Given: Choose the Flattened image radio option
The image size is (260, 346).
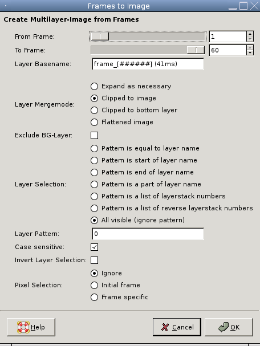Looking at the screenshot, I should (x=122, y=122).
